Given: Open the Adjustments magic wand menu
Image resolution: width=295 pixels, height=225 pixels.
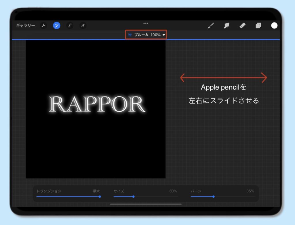Looking at the screenshot, I should coord(57,25).
